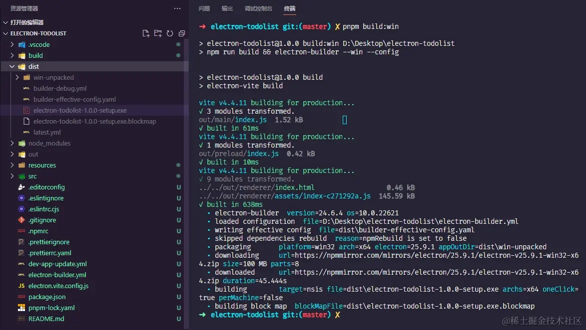Collapse the dist folder chevron

click(12, 66)
